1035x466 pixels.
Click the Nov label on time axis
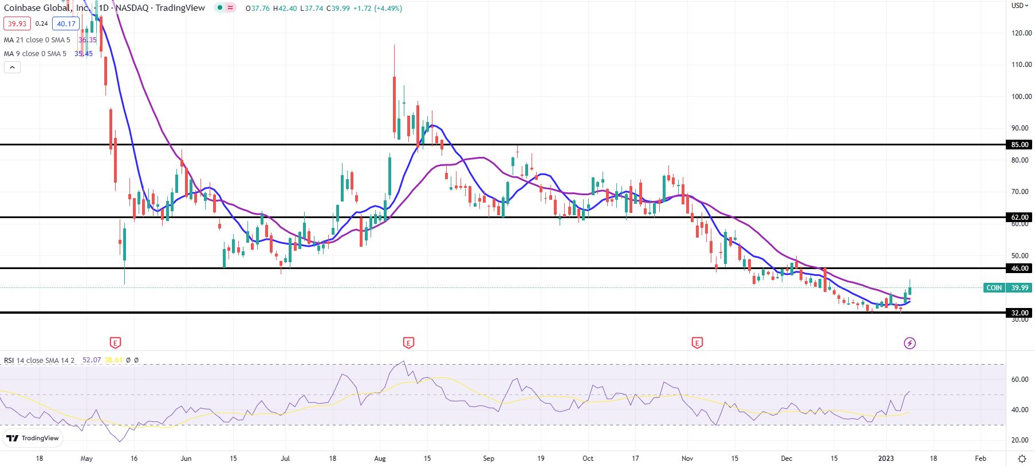pos(687,459)
